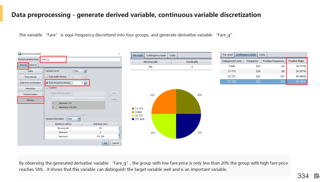Click the Binning button in left panel
Image resolution: width=323 pixels, height=182 pixels.
pos(30,100)
